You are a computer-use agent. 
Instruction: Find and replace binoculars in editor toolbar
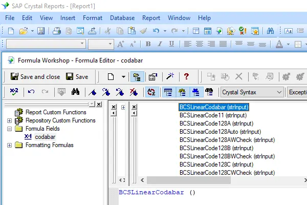pos(75,92)
